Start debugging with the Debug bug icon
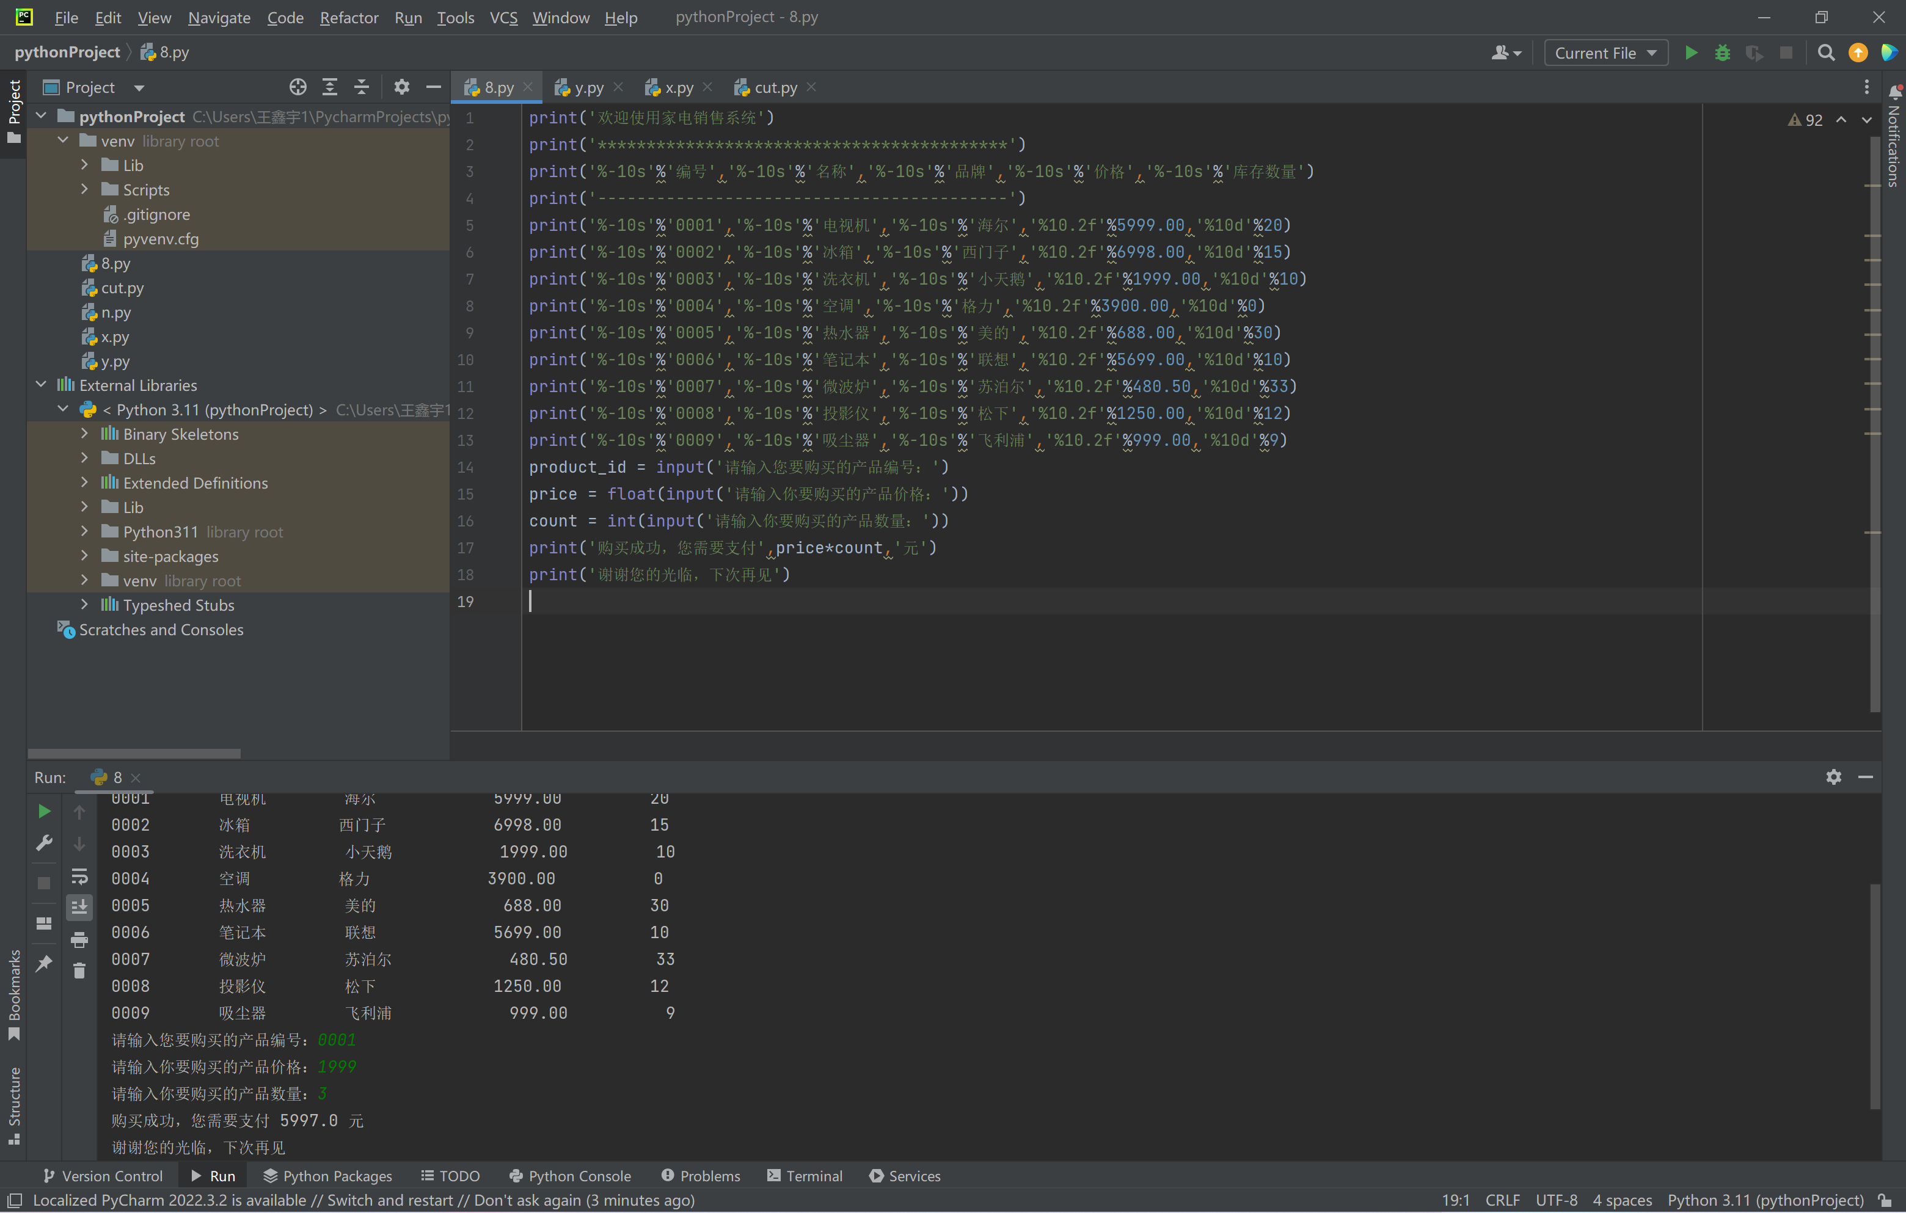The width and height of the screenshot is (1906, 1213). point(1722,53)
